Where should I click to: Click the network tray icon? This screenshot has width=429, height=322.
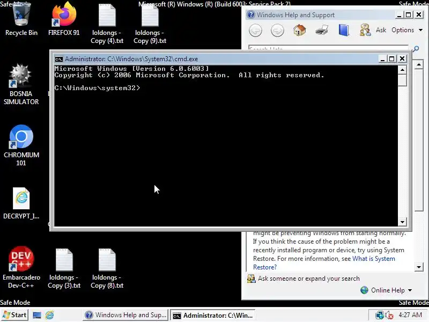pos(379,315)
